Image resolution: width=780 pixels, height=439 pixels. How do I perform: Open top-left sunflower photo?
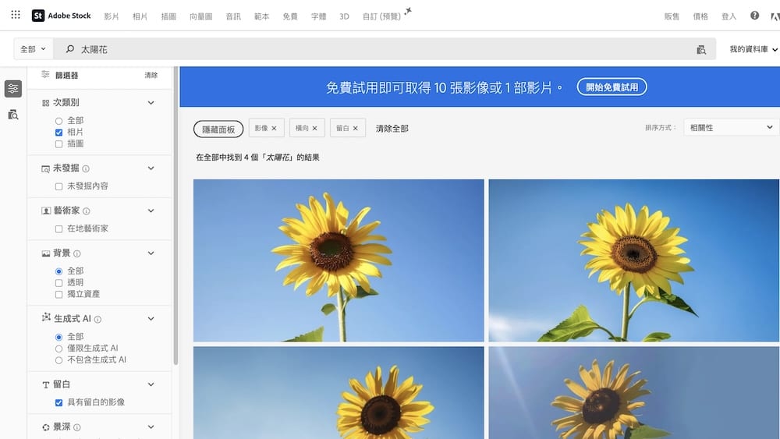[339, 260]
